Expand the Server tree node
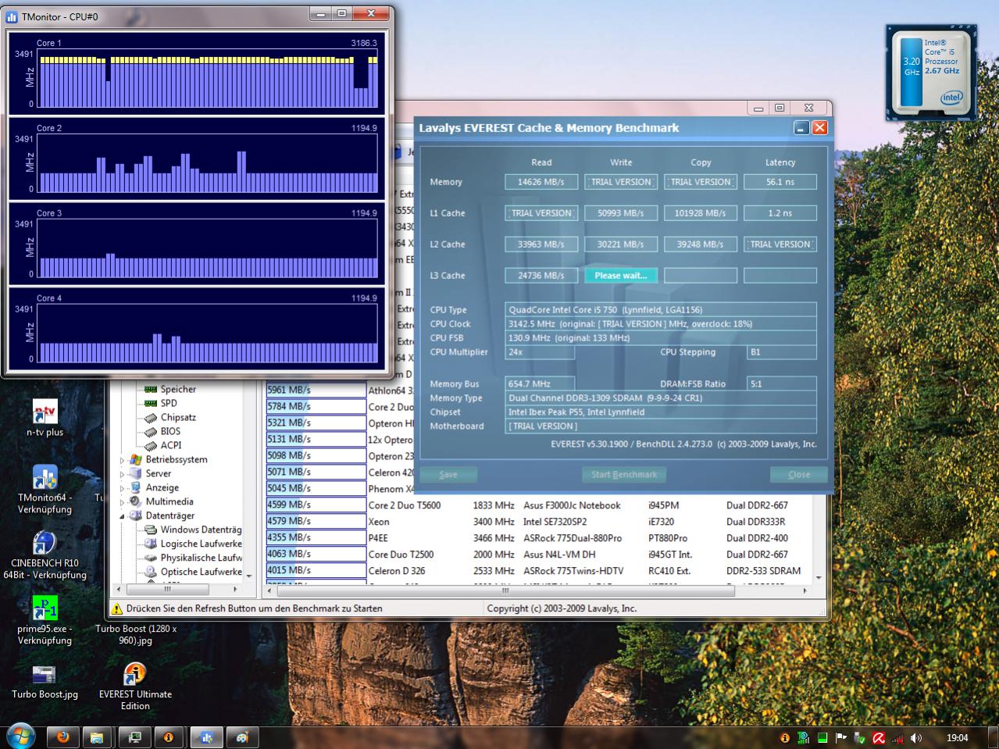 122,474
